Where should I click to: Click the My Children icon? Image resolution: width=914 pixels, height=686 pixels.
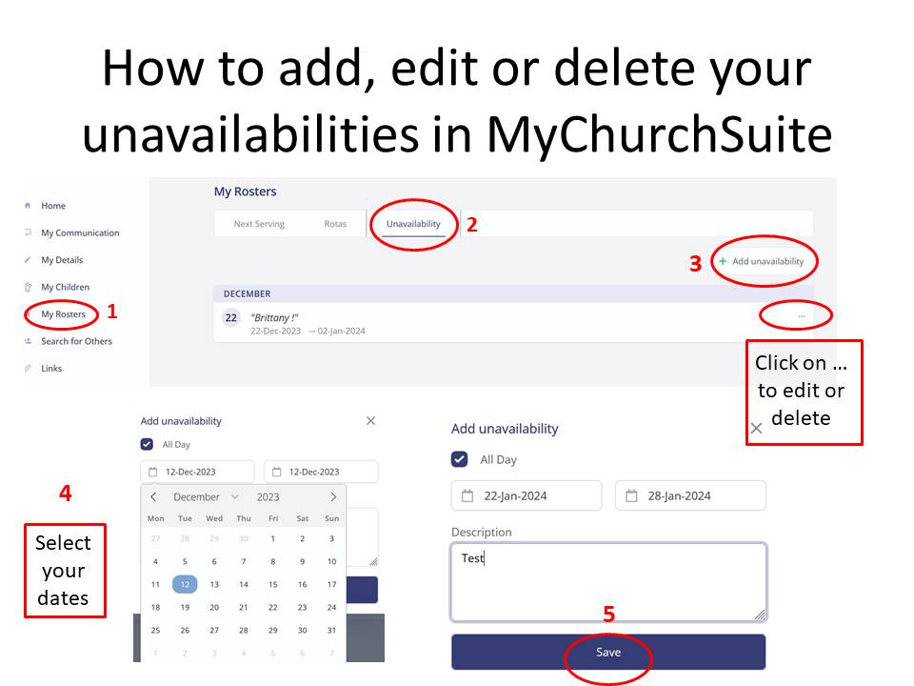tap(28, 287)
